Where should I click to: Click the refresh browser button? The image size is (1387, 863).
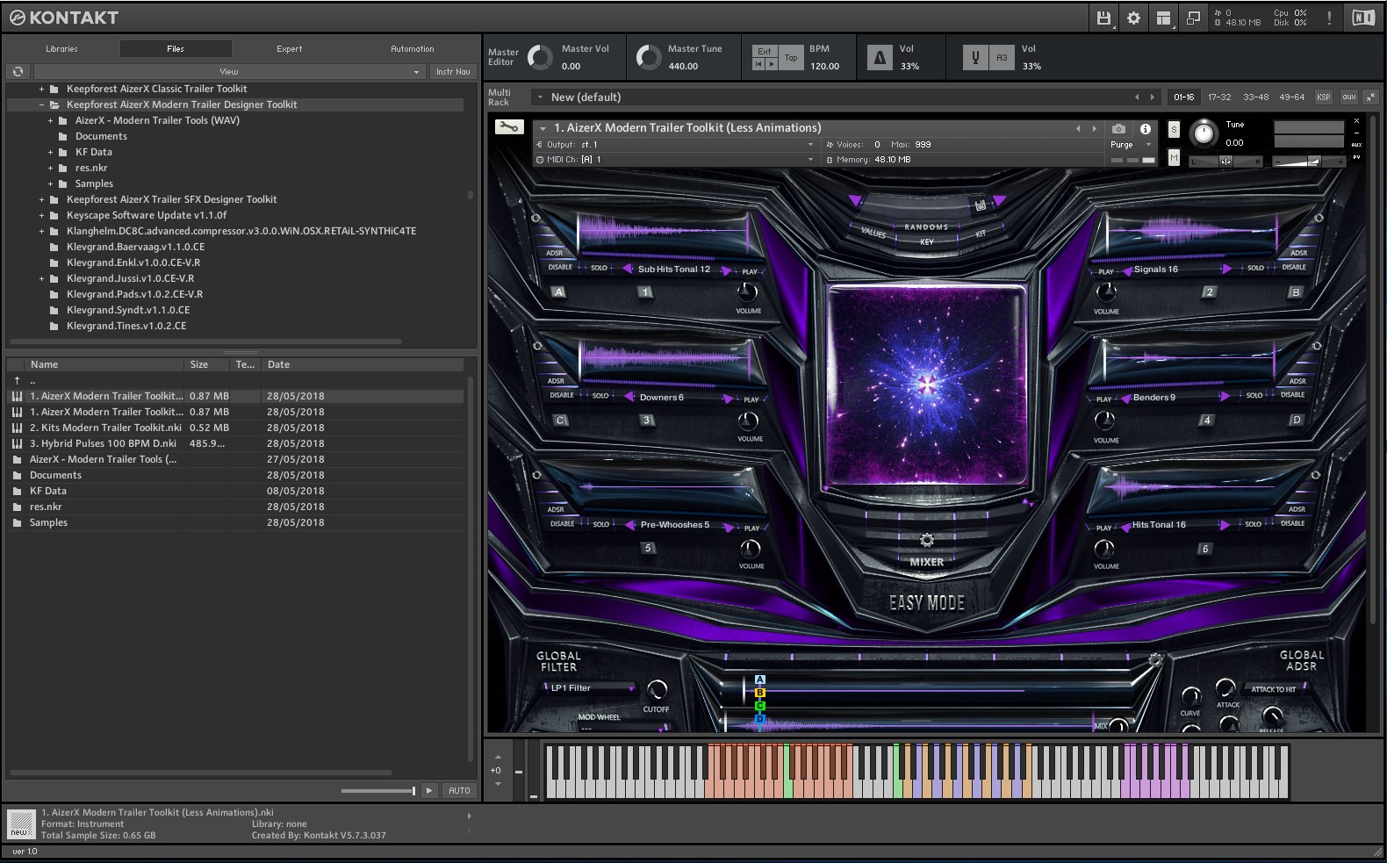[18, 71]
